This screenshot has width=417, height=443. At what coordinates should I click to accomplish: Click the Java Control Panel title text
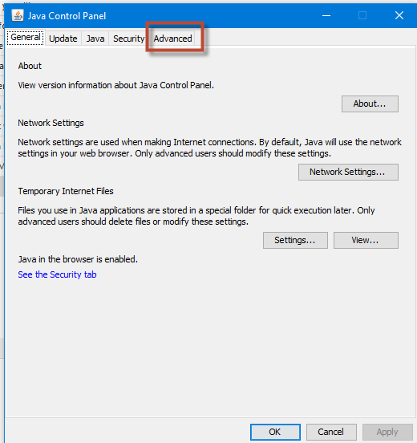pyautogui.click(x=67, y=16)
